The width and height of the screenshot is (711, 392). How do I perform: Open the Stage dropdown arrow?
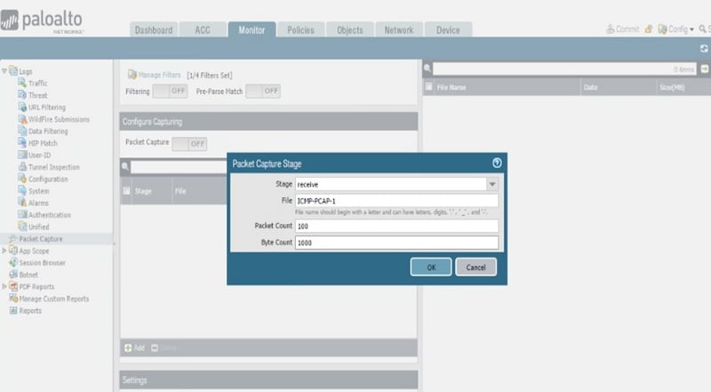point(492,184)
